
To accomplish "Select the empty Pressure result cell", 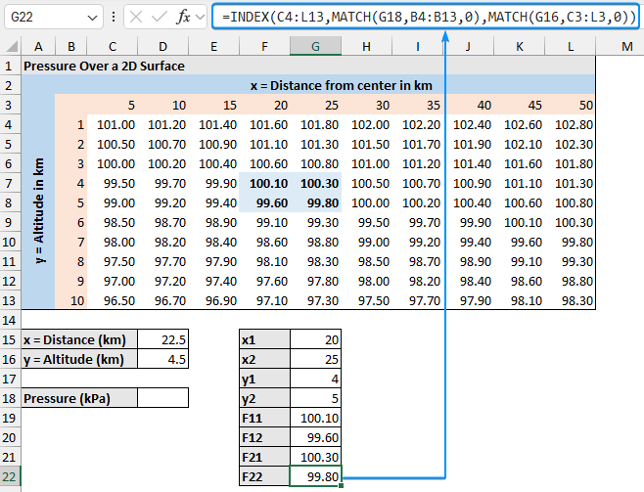I will point(163,398).
